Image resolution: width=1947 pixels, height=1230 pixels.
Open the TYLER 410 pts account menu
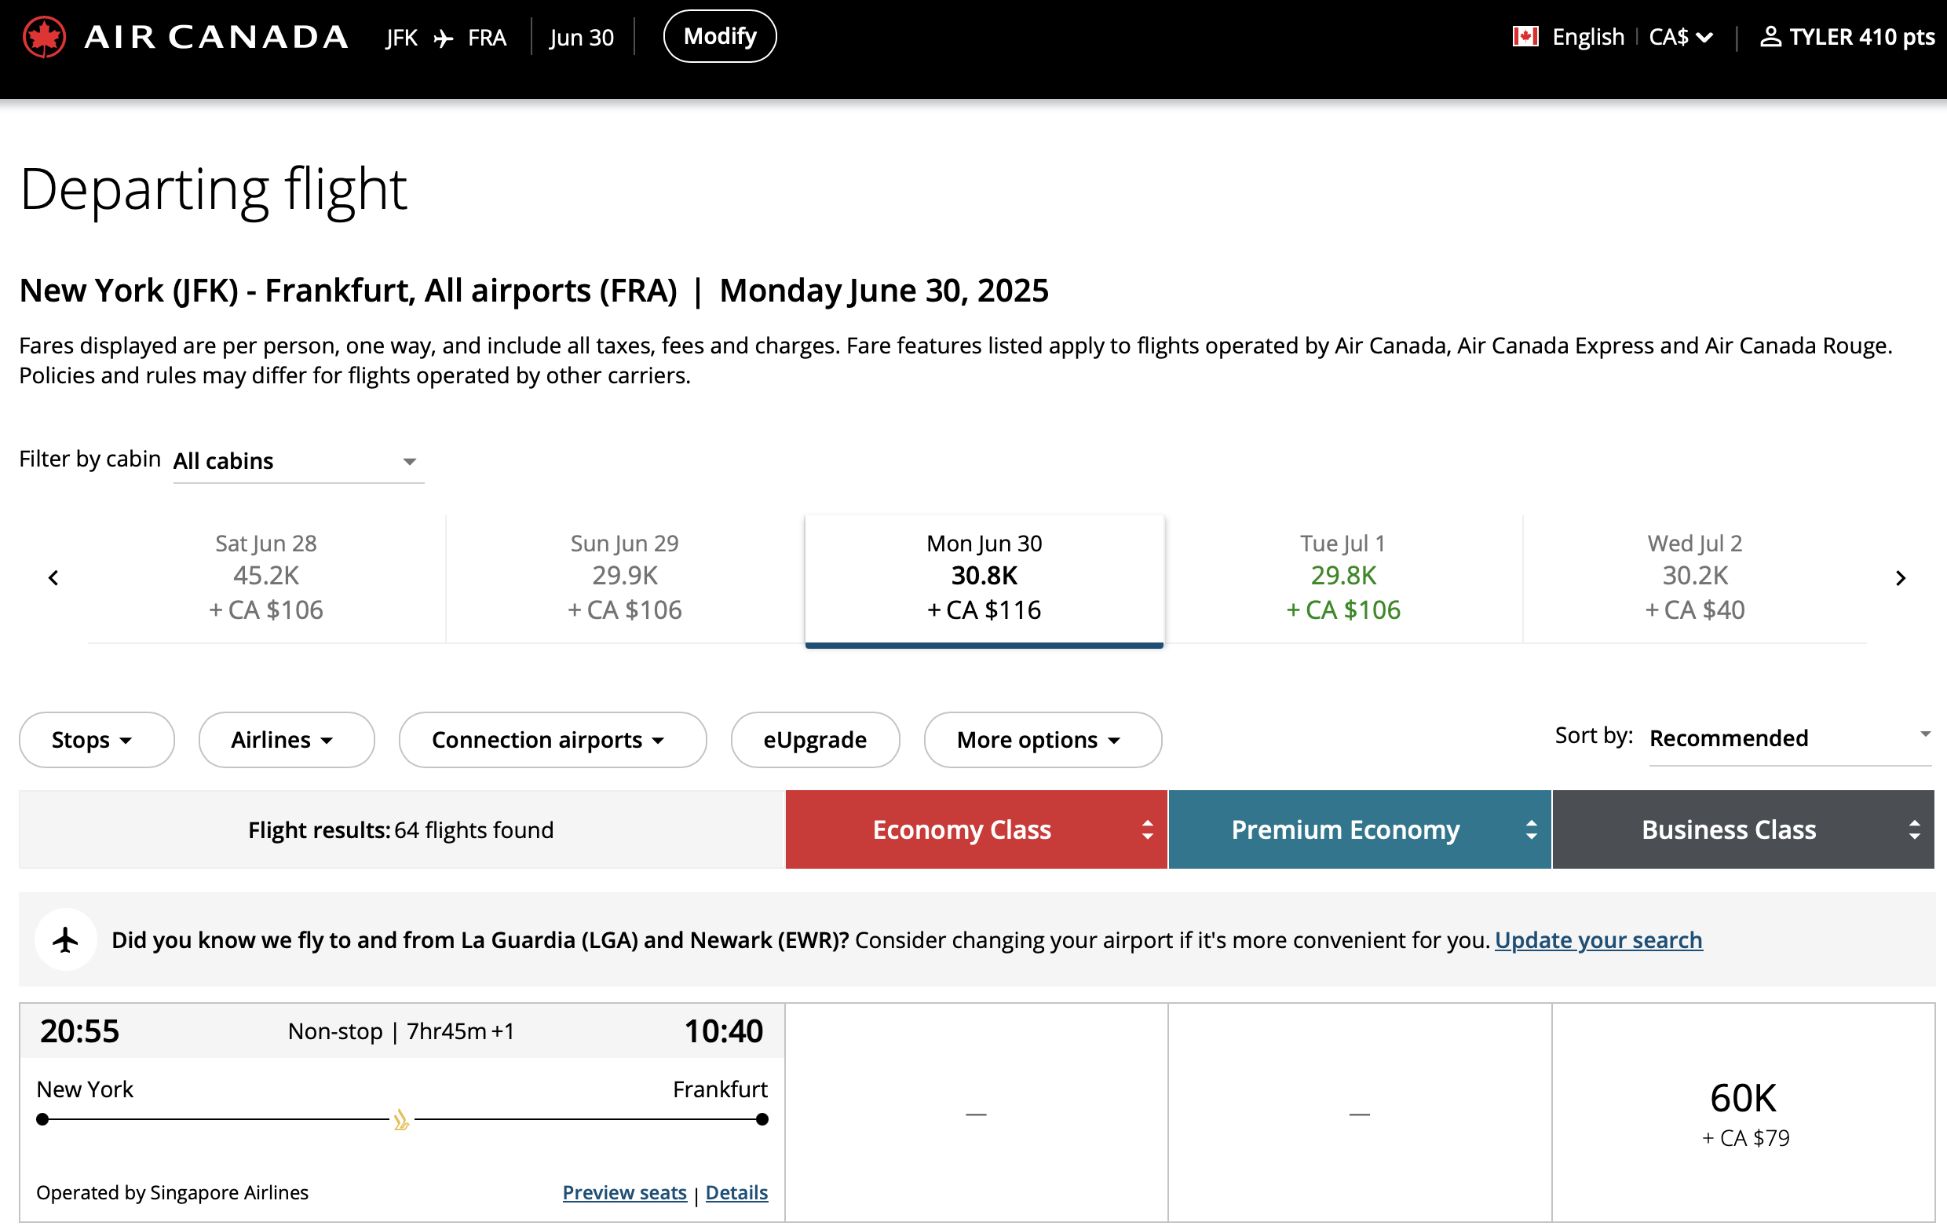[1847, 37]
